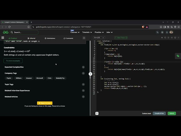The width and height of the screenshot is (181, 136).
Task: Select the Paytm company tag
Action: (x=9, y=78)
